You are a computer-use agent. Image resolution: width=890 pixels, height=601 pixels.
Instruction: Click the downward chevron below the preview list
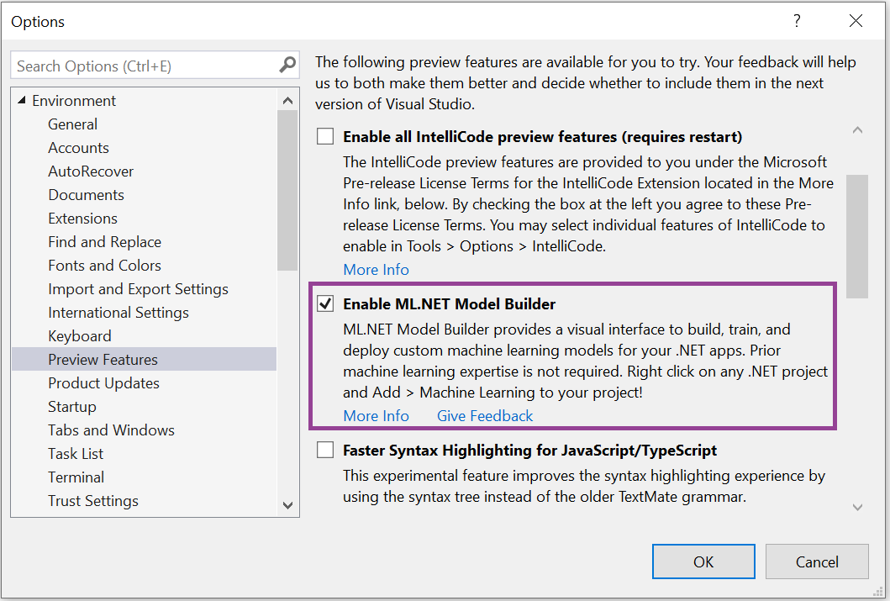coord(857,507)
